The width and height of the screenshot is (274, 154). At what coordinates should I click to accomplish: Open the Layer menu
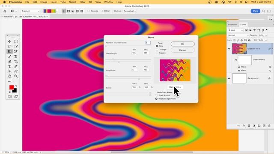[x=54, y=2]
